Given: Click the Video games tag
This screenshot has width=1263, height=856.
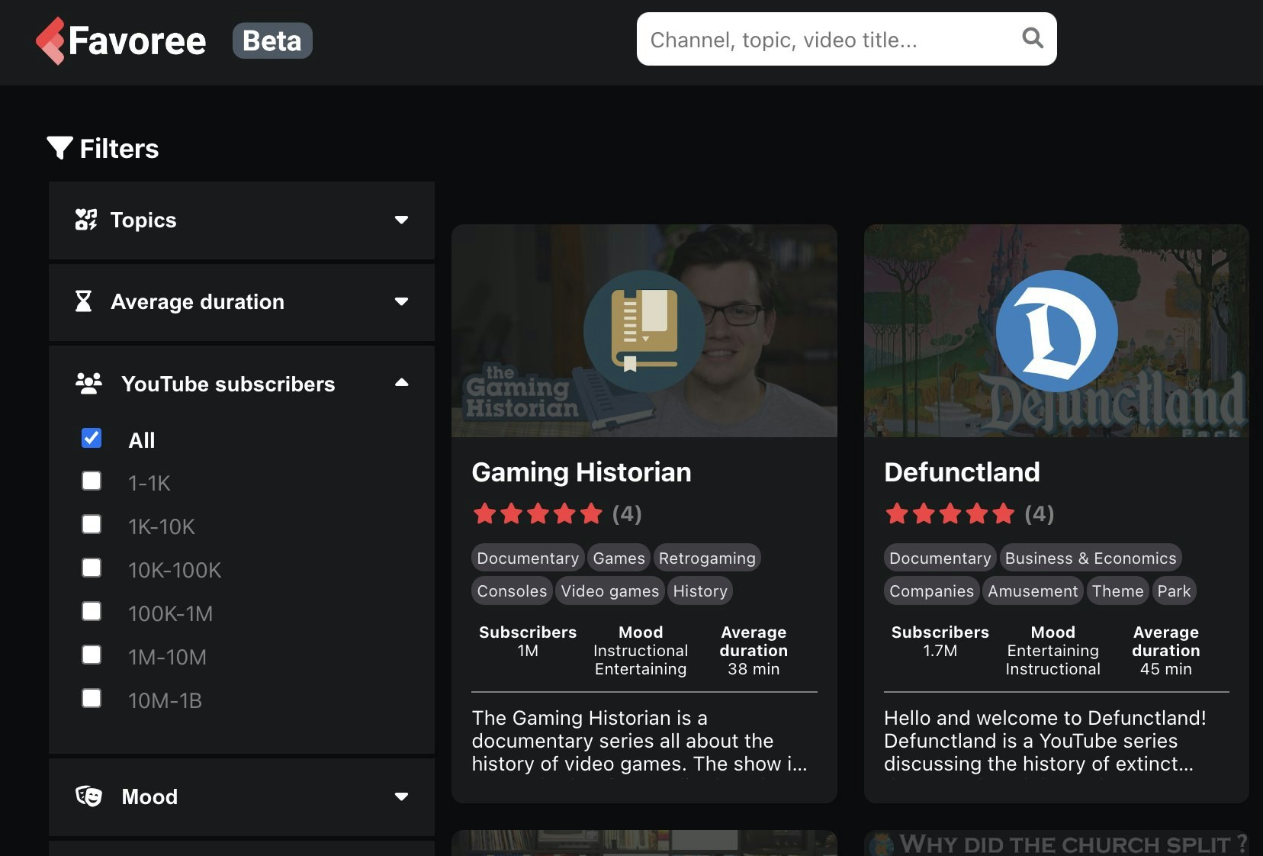Looking at the screenshot, I should (x=610, y=591).
